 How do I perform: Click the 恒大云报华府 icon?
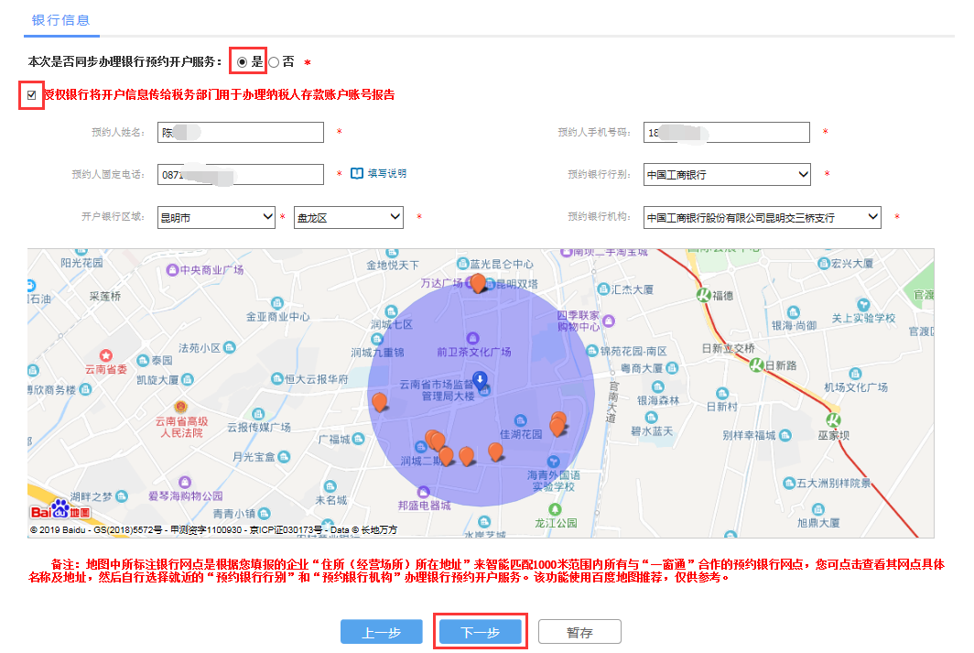277,378
